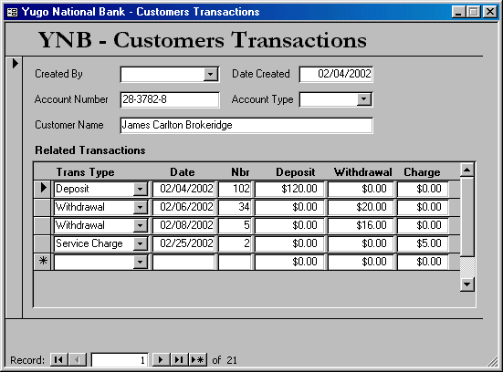
Task: Go to next record arrow button
Action: [161, 360]
